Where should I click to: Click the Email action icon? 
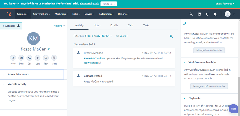coord(21,58)
